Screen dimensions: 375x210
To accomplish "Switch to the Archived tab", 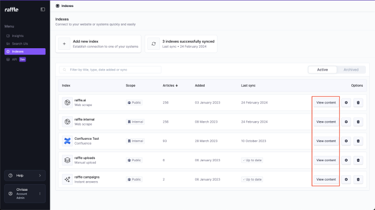I will coord(351,70).
